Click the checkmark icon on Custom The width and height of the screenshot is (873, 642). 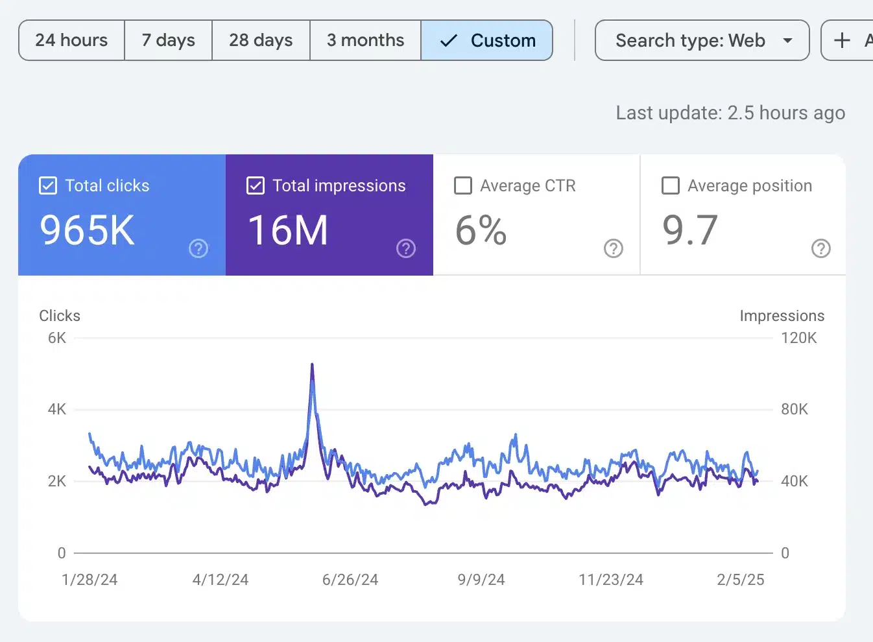click(x=449, y=40)
